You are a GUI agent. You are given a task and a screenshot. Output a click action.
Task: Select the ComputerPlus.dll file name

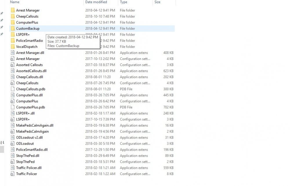(x=29, y=95)
